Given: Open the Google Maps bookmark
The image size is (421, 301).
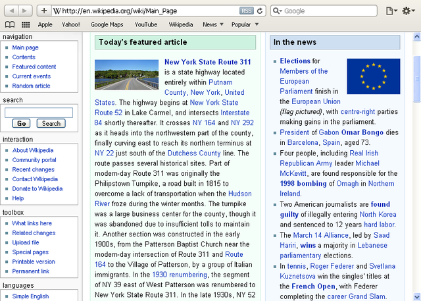Looking at the screenshot, I should (x=107, y=24).
